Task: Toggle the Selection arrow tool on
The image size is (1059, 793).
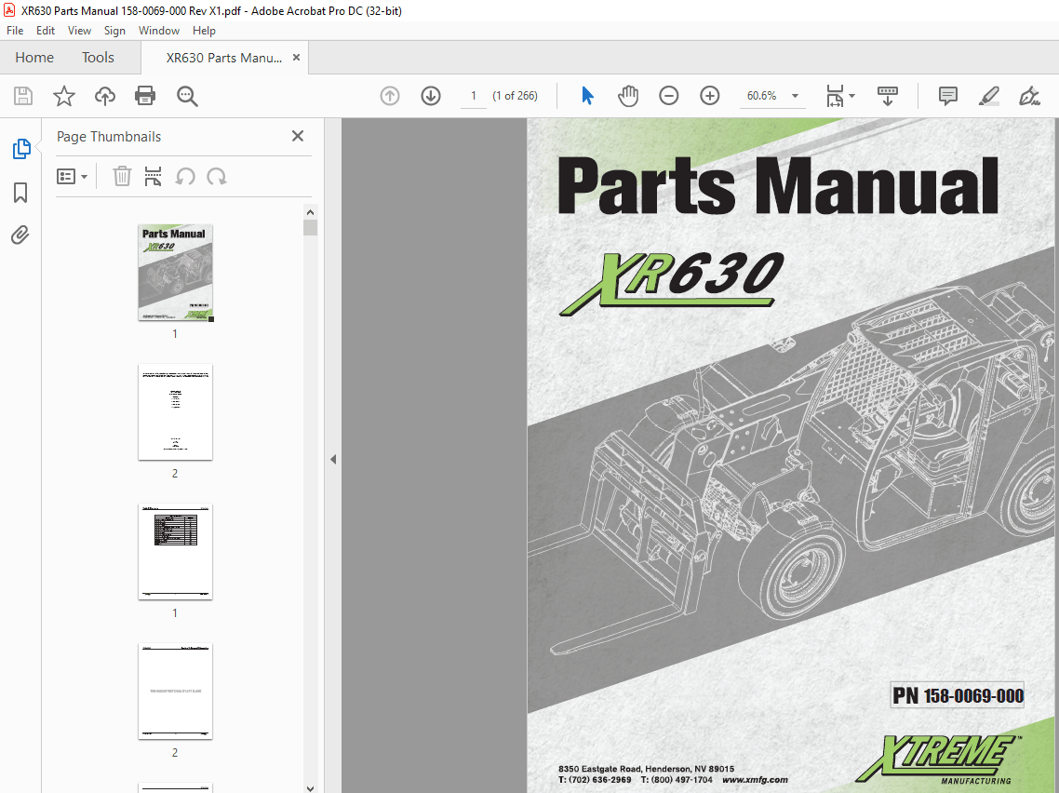Action: [x=587, y=95]
